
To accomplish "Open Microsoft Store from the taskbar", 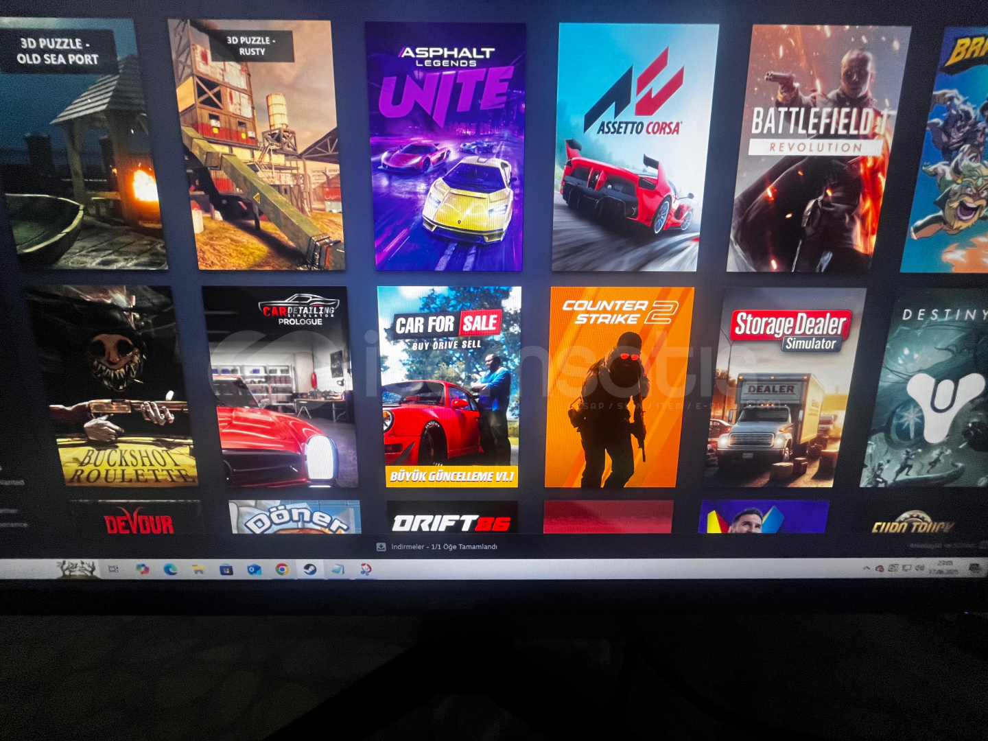I will coord(226,569).
